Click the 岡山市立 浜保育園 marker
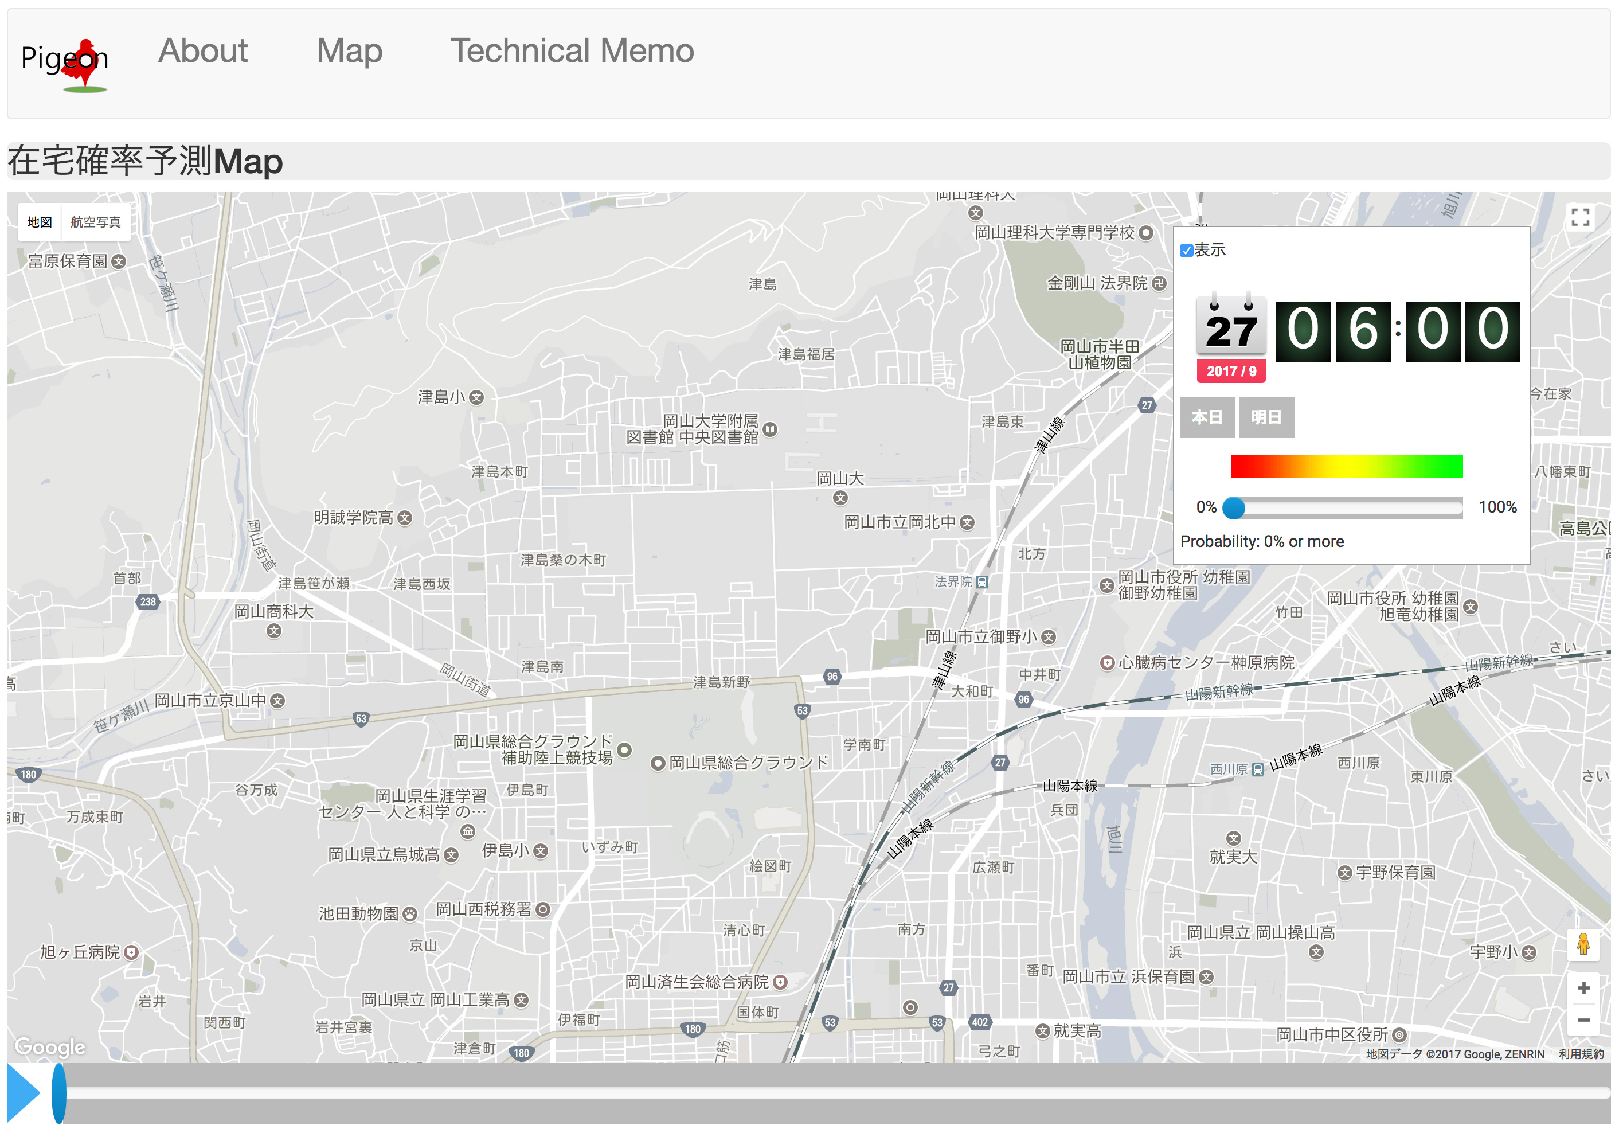Viewport: 1619px width, 1133px height. click(1206, 978)
